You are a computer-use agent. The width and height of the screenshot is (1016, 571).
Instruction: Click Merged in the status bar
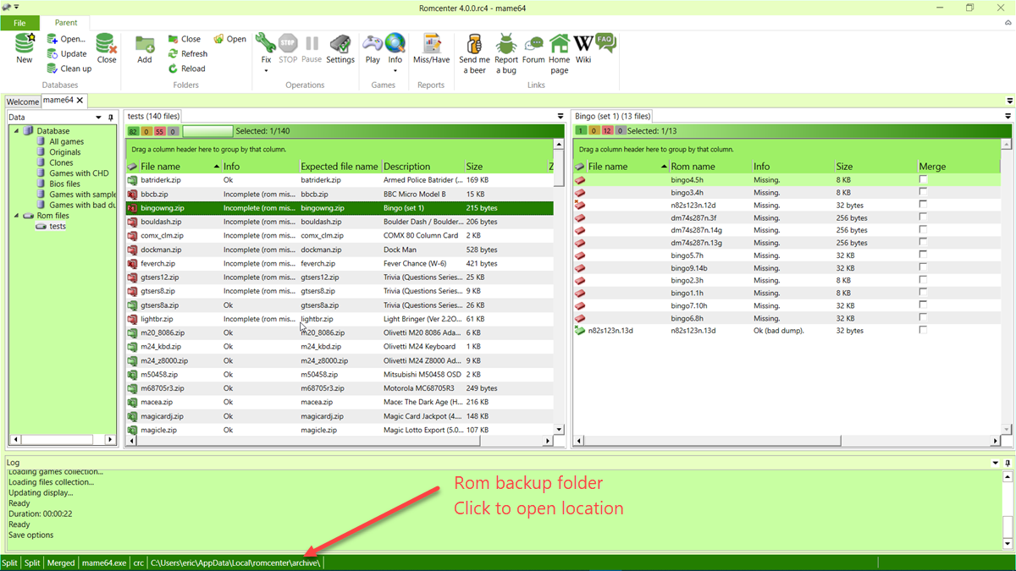pyautogui.click(x=61, y=563)
